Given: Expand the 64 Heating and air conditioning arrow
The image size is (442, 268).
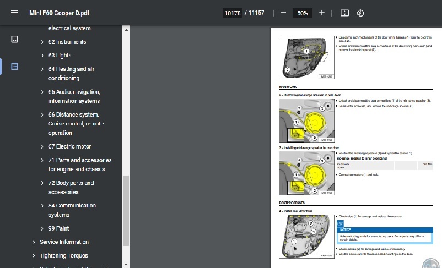Looking at the screenshot, I should (42, 69).
